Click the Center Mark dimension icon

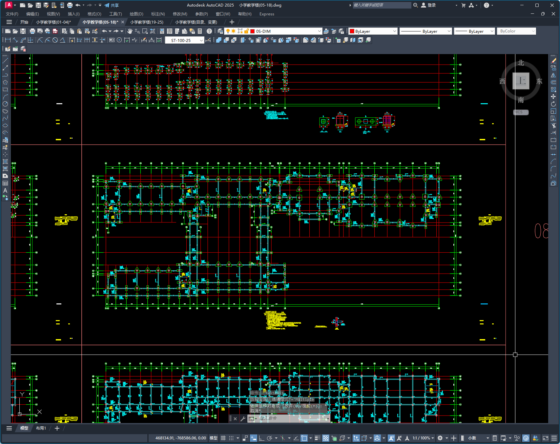119,40
